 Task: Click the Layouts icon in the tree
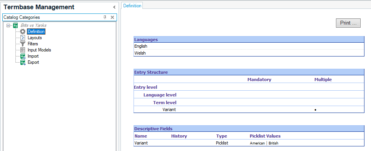[23, 38]
